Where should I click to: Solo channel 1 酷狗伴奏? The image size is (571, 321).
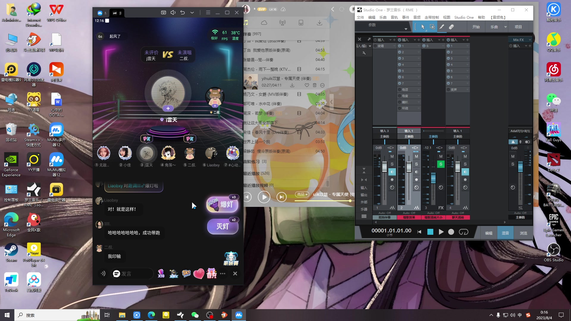click(392, 164)
